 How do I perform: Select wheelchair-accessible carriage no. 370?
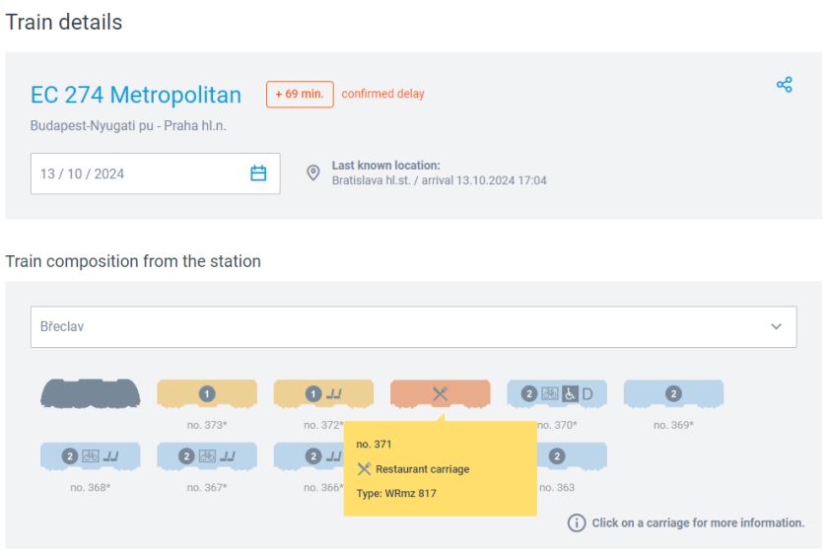pyautogui.click(x=556, y=393)
